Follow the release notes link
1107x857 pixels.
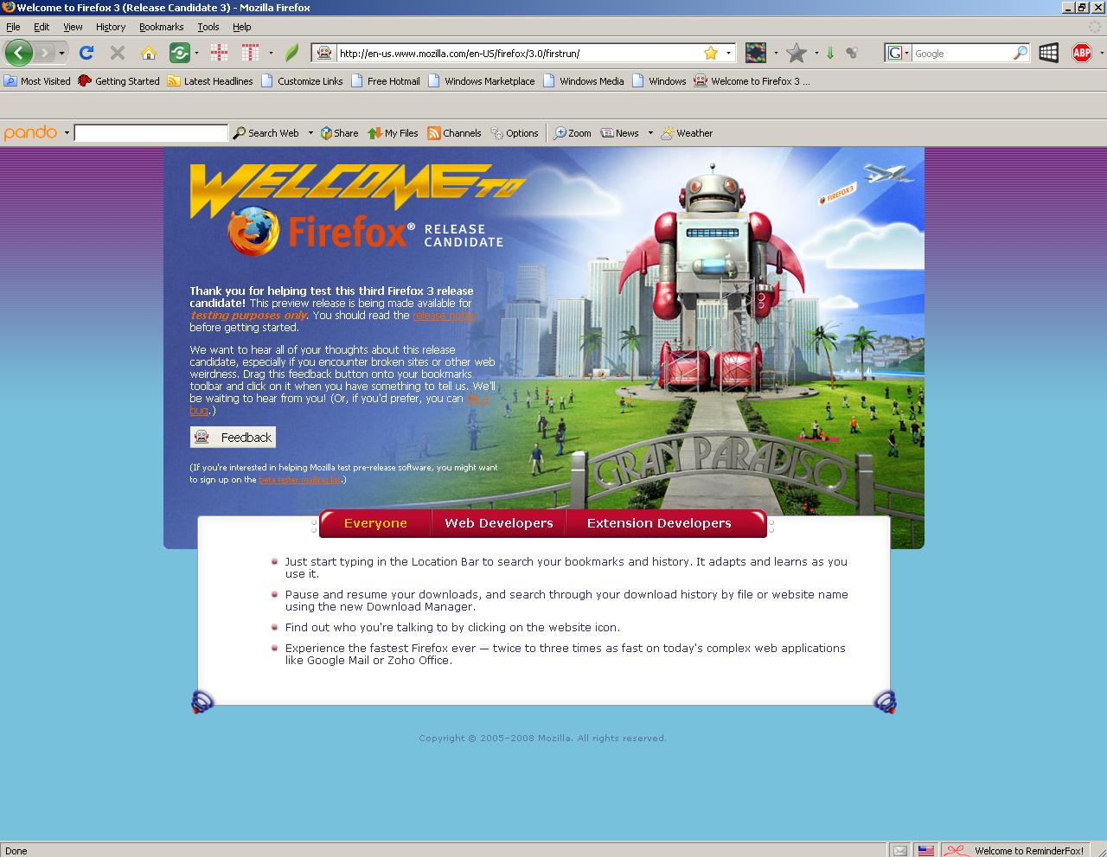(445, 316)
